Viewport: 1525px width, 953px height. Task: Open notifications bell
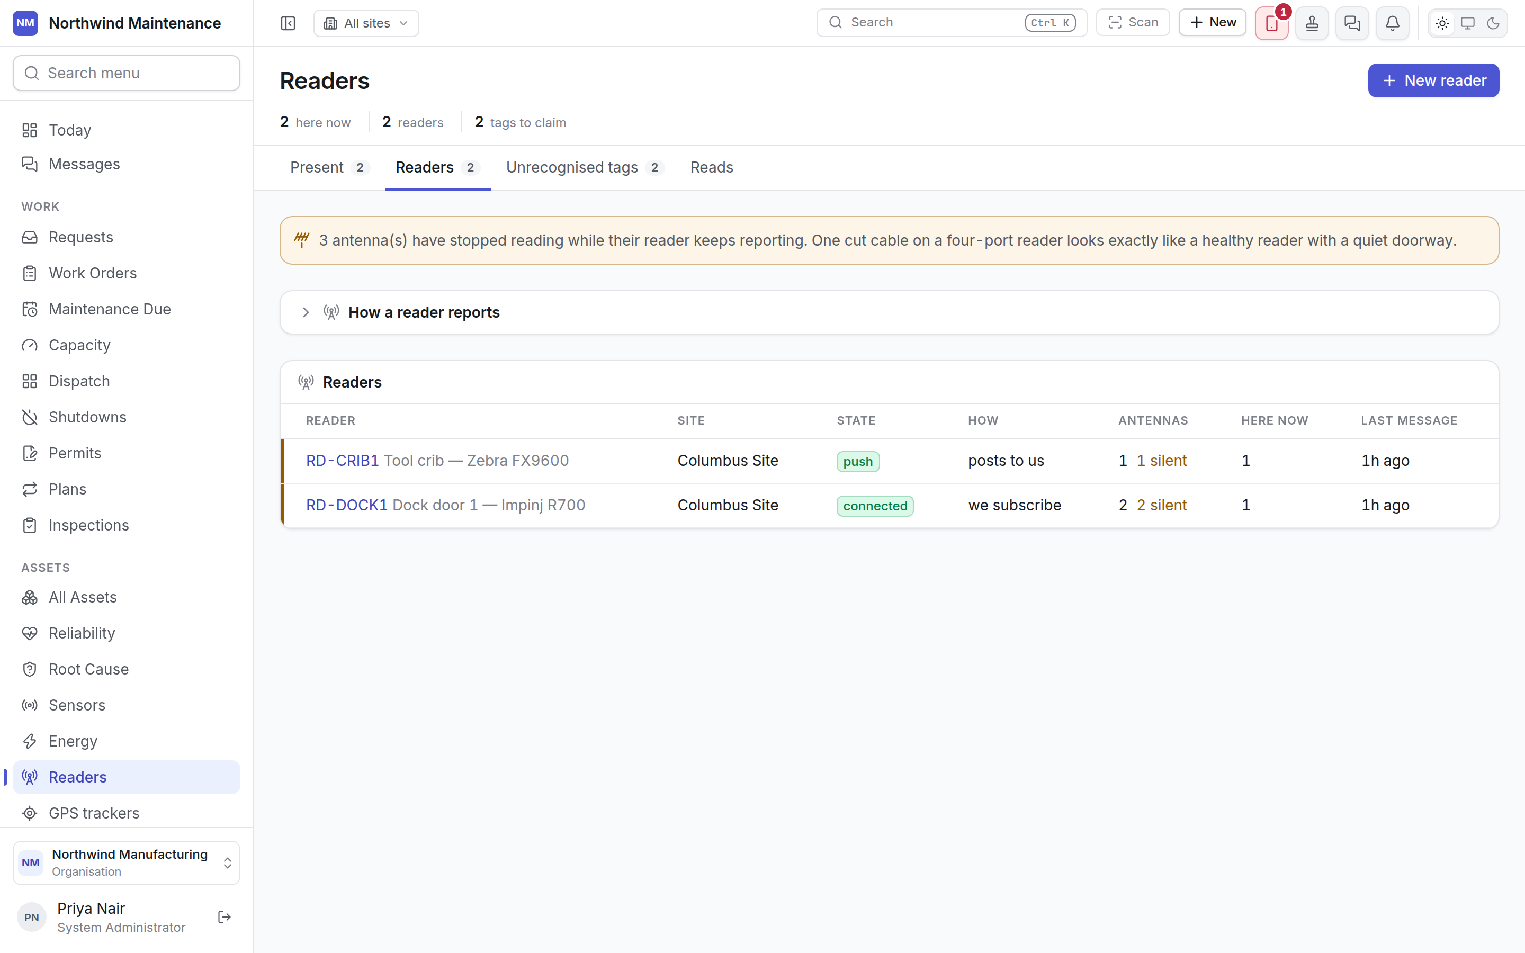click(x=1393, y=23)
